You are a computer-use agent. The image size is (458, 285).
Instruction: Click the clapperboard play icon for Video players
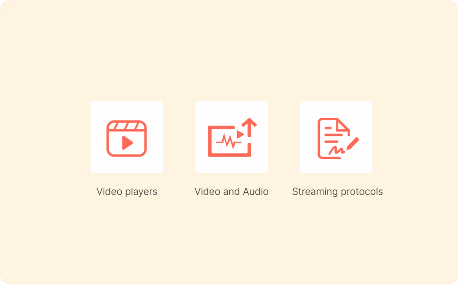127,138
